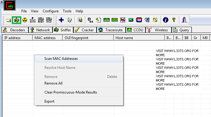Click the Cain logo in title bar
Screen dimensions: 211x117
10,5
